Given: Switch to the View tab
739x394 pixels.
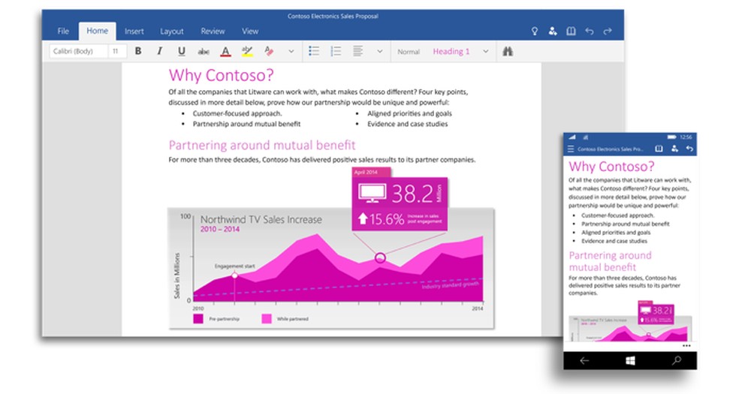Looking at the screenshot, I should [x=250, y=31].
